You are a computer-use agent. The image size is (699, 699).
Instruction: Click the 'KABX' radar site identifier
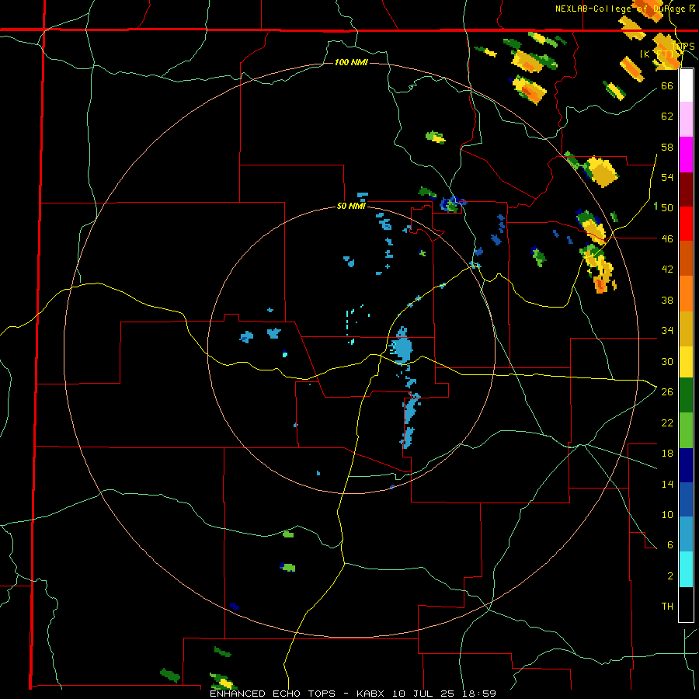(372, 694)
